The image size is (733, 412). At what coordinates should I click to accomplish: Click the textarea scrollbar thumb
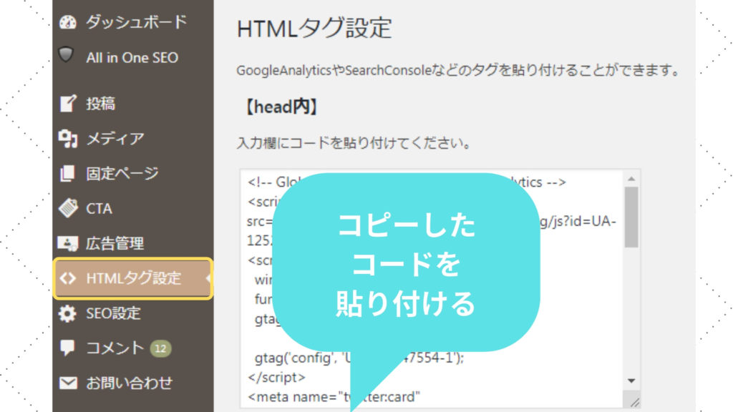coord(631,217)
